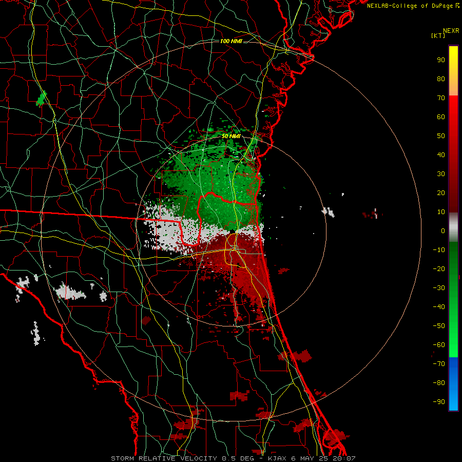Click the -10 value on the velocity scale

439,250
